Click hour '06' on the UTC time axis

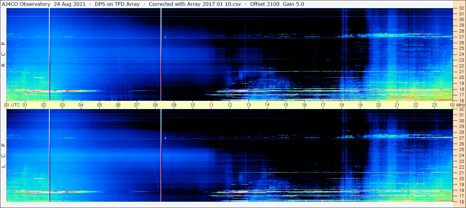(118, 105)
